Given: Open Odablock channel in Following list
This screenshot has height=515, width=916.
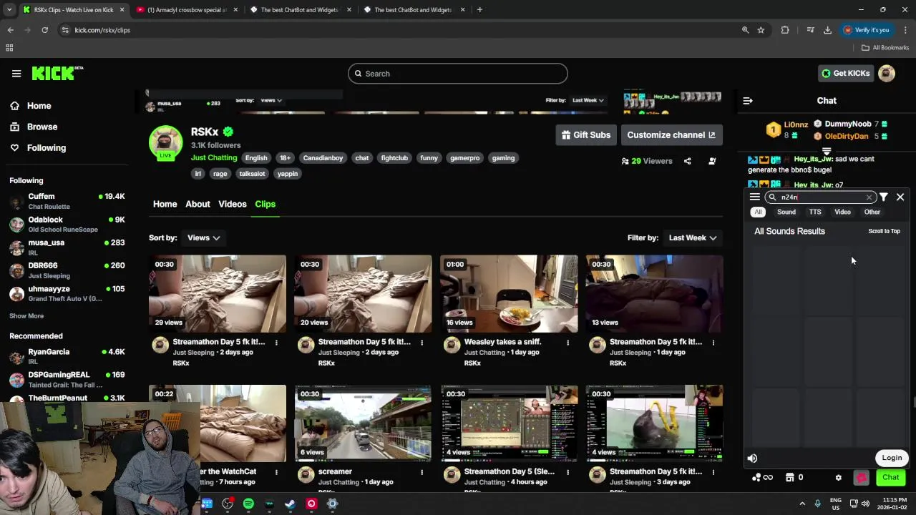Looking at the screenshot, I should tap(67, 225).
